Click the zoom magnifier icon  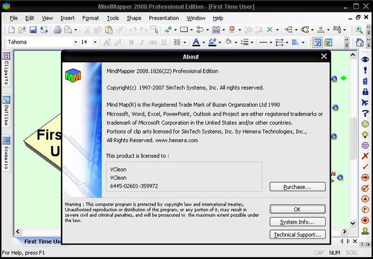(x=359, y=30)
